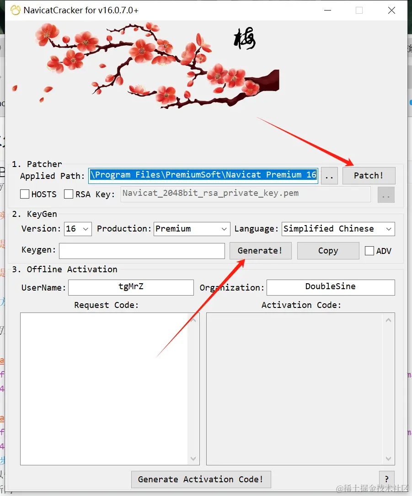Click the '2. KeyGen' heading
412x496 pixels.
pyautogui.click(x=34, y=214)
